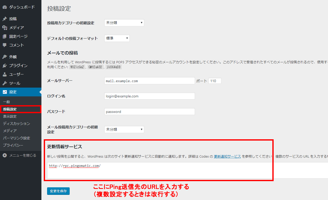Collapse the menu with メニューを閉じる arrow

point(5,155)
